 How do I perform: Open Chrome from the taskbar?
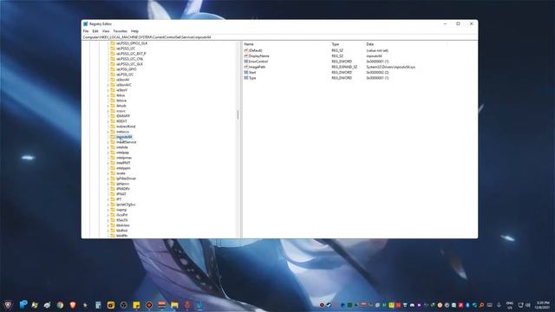[x=60, y=305]
